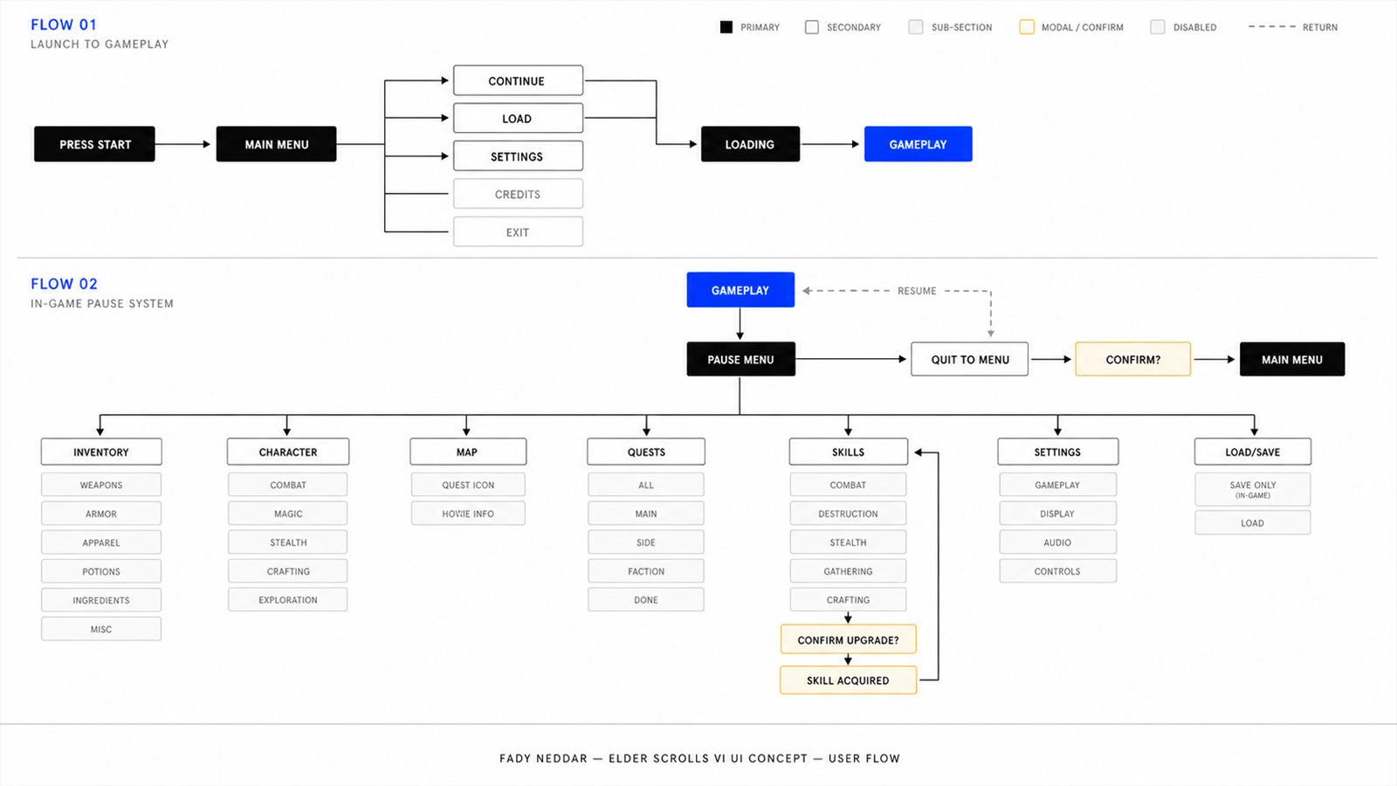Click the QUIT TO MENU box

click(x=969, y=359)
